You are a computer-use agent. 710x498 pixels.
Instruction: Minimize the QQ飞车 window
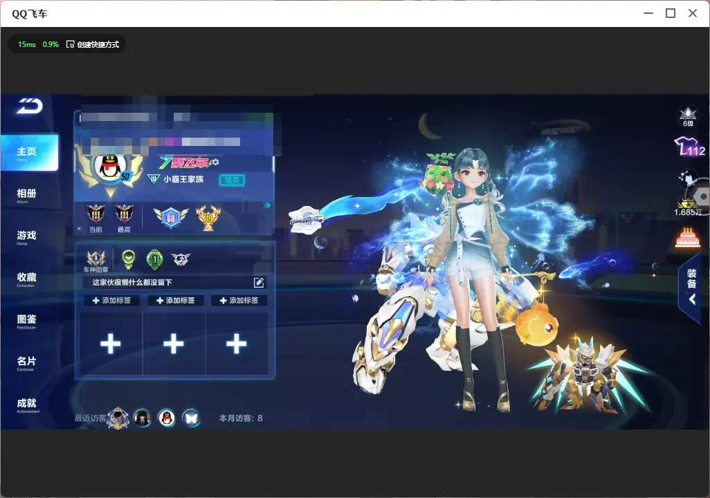click(x=648, y=14)
